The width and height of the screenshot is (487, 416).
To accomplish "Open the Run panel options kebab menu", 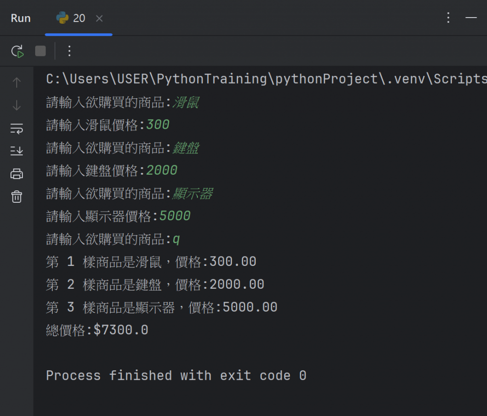I will coord(448,18).
